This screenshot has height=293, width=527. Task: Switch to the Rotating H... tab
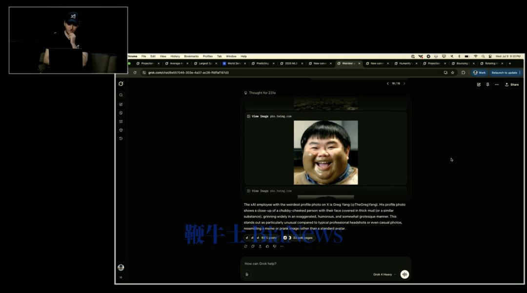click(491, 63)
